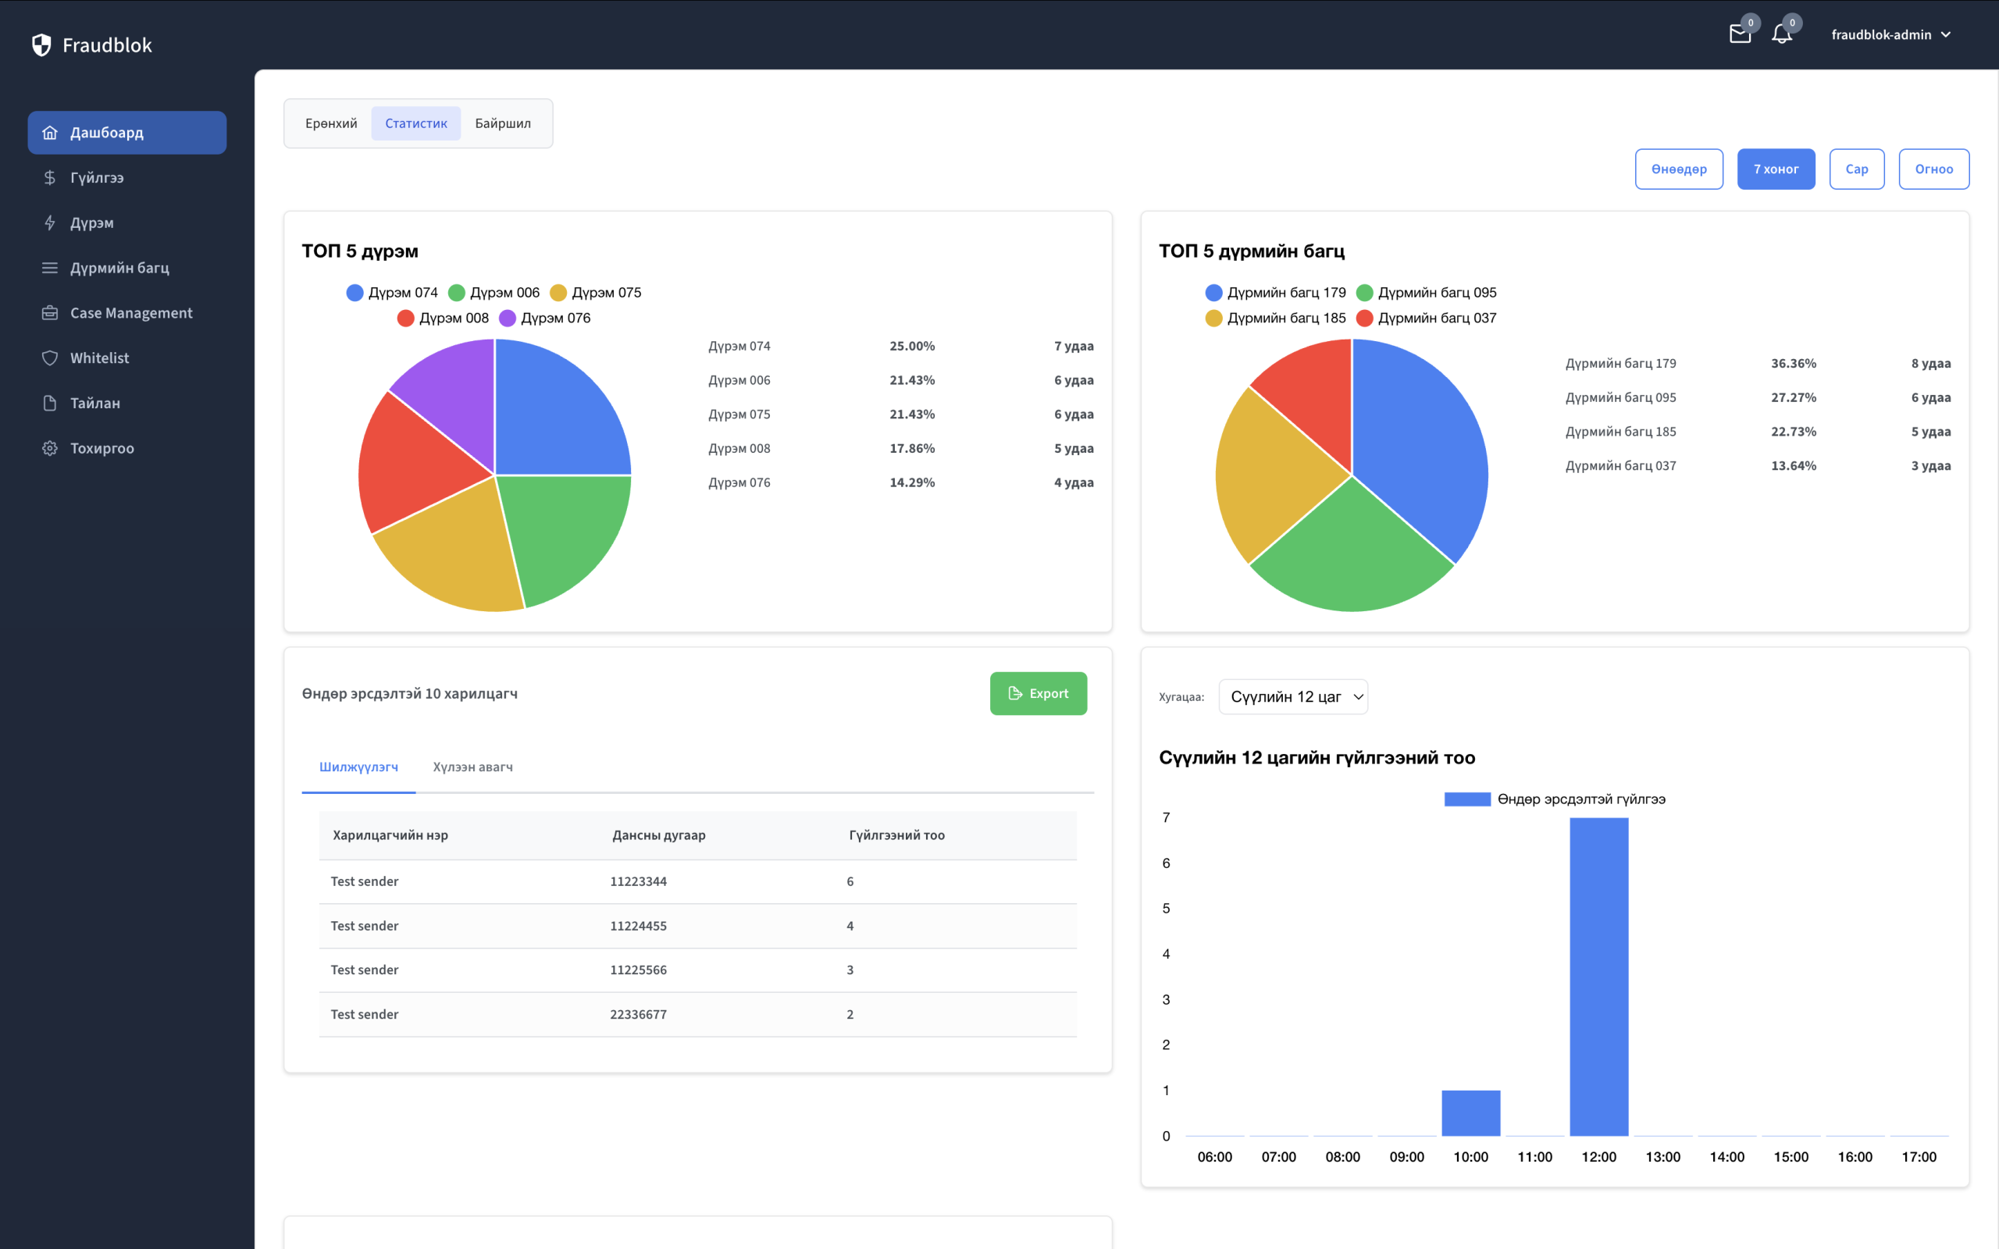This screenshot has height=1249, width=1999.
Task: Click the Fraudblok shield logo icon
Action: (41, 44)
